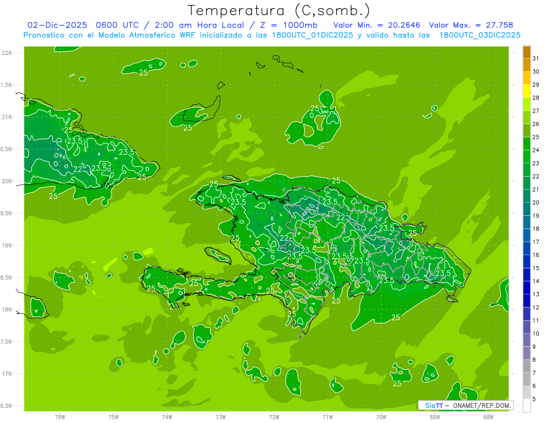Pick the topmost brown colorbar swatch above 31
Screen dimensions: 548x423
point(527,52)
